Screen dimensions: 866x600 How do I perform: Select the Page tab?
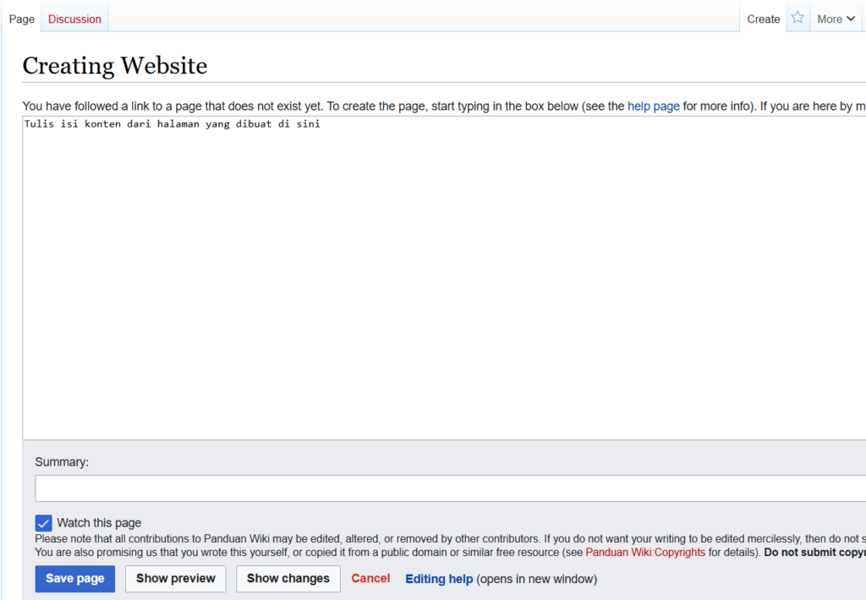coord(21,18)
